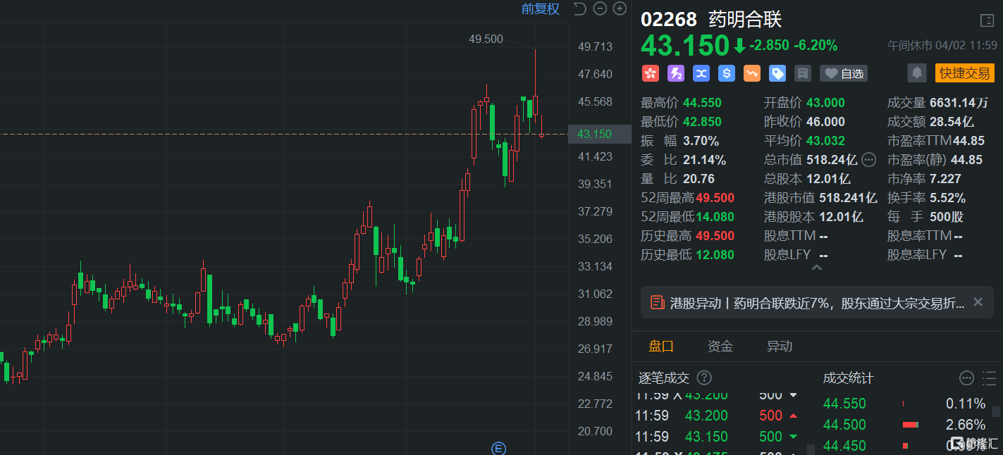Image resolution: width=1003 pixels, height=455 pixels.
Task: Click the 委比 value 21.14%
Action: pyautogui.click(x=704, y=160)
